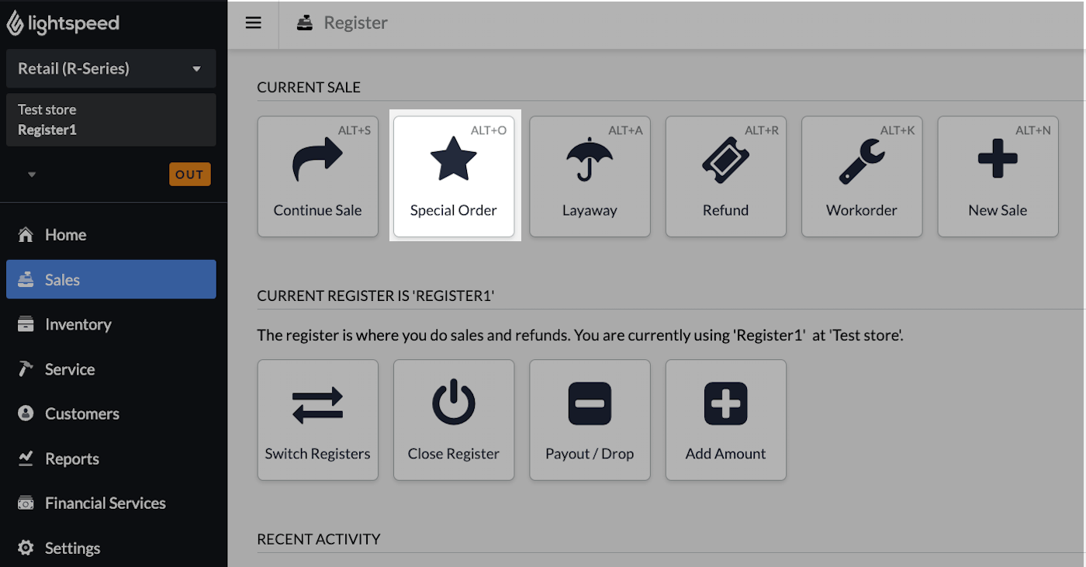Click the Add Amount plus tile

tap(725, 420)
